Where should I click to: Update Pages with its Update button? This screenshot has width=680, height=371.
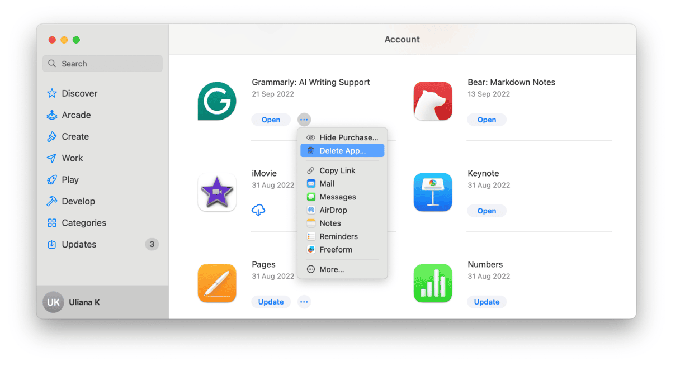pos(271,302)
